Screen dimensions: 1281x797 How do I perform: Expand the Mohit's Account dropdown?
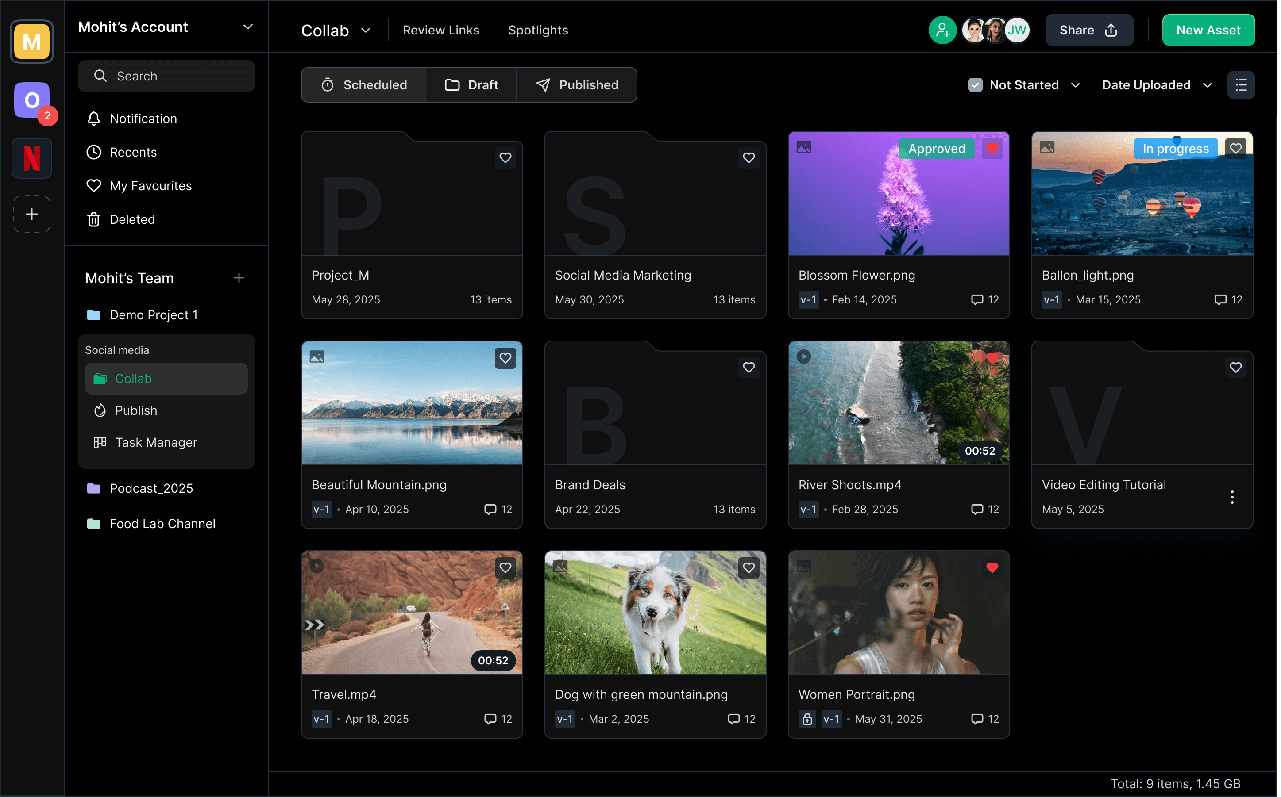pyautogui.click(x=247, y=27)
